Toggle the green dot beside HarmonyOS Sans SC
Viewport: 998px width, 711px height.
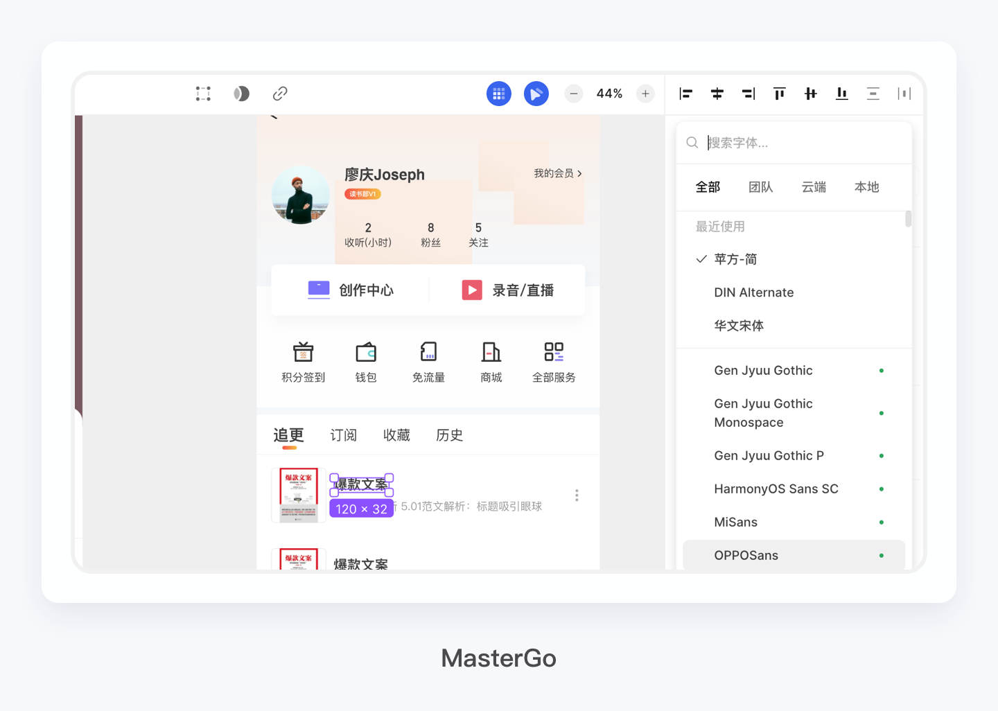click(881, 489)
